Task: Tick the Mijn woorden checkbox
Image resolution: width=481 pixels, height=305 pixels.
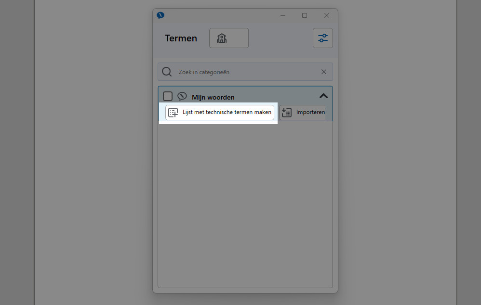Action: (168, 96)
